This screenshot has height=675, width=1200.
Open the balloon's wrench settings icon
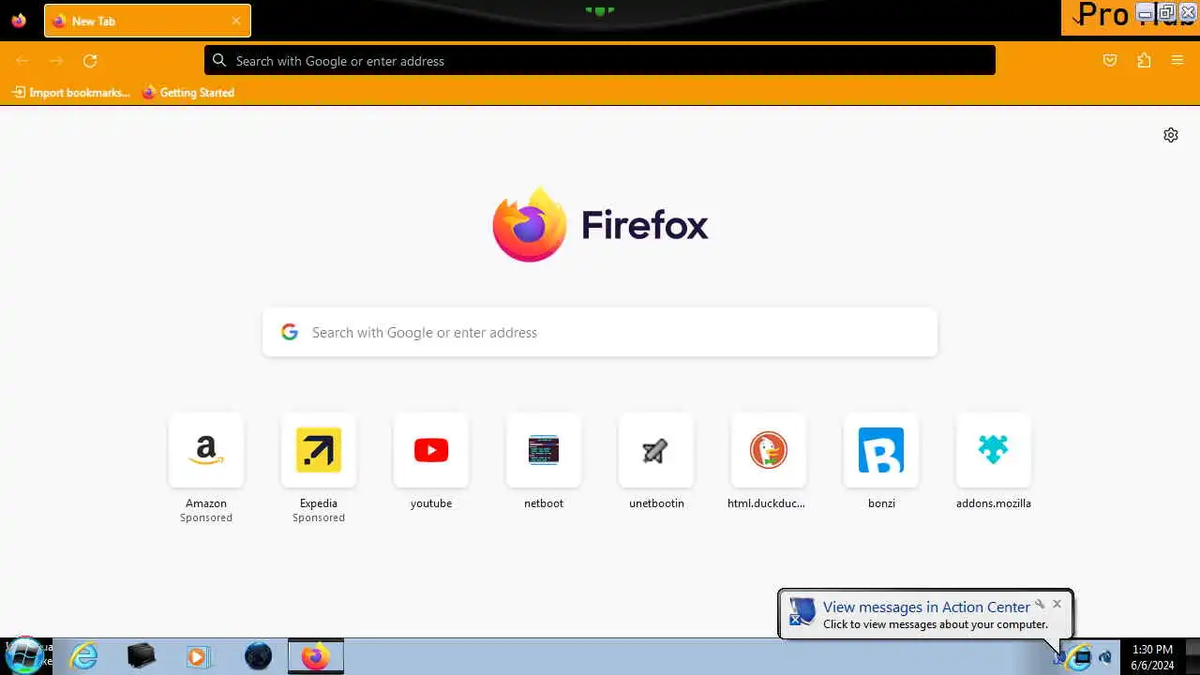(1040, 604)
